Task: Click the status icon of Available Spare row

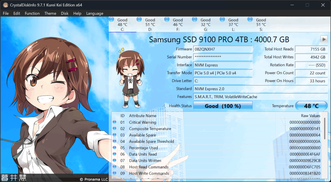Action: [x=114, y=135]
